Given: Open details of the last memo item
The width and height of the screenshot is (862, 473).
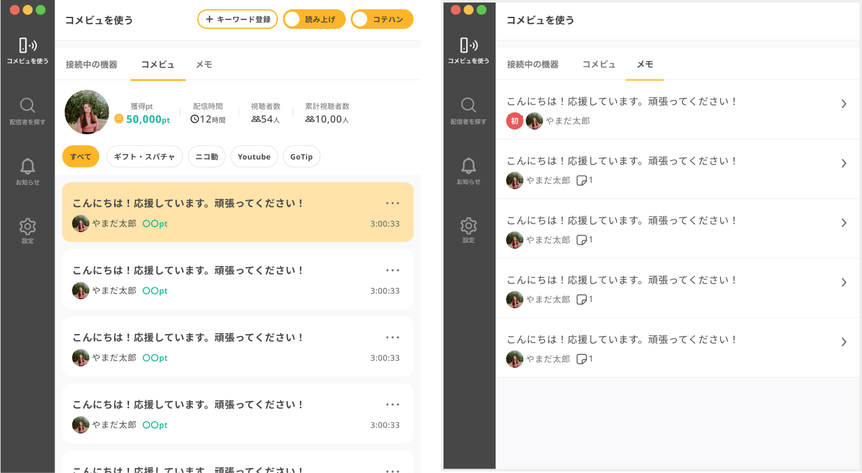Looking at the screenshot, I should click(844, 342).
